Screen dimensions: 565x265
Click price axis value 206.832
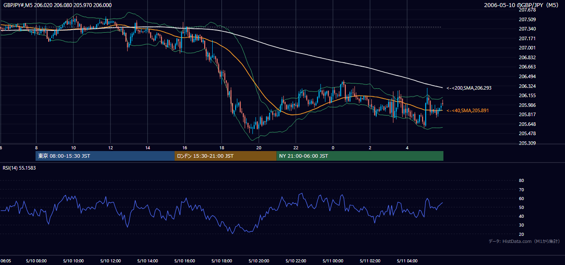527,57
